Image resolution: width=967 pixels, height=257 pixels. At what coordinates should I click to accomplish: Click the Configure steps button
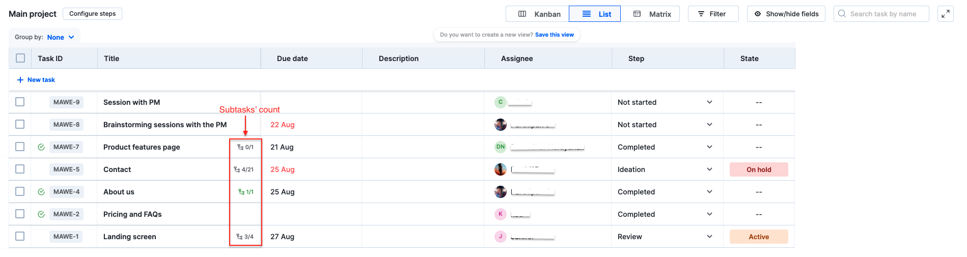click(92, 14)
